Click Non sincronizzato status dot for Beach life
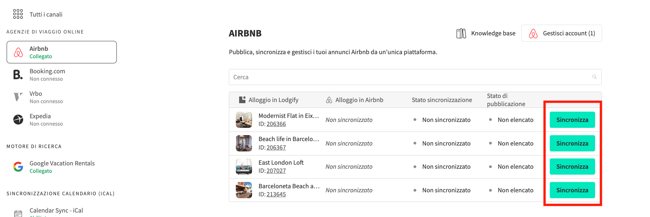 click(415, 143)
